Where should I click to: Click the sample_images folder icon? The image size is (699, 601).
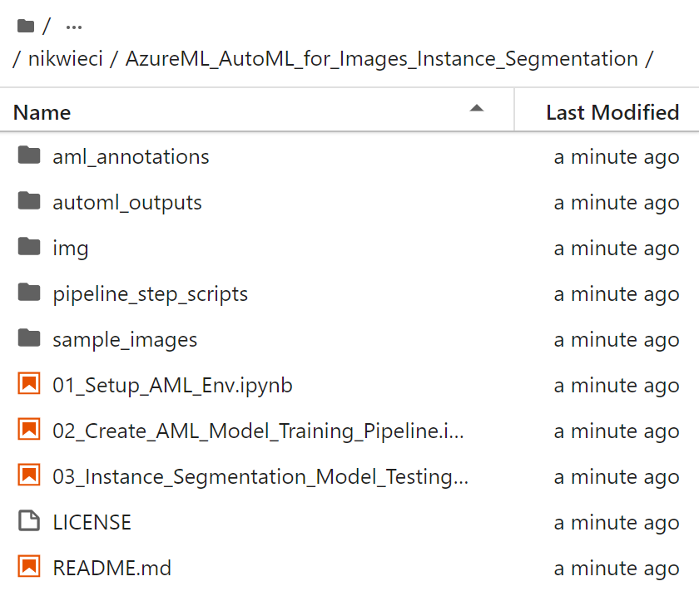[29, 339]
